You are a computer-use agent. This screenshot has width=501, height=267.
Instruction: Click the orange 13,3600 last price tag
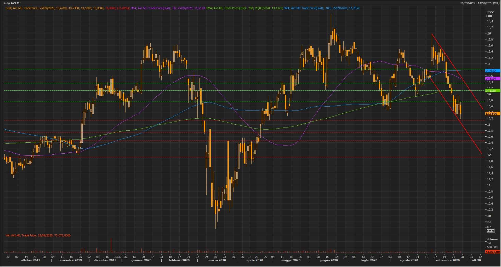coord(492,114)
